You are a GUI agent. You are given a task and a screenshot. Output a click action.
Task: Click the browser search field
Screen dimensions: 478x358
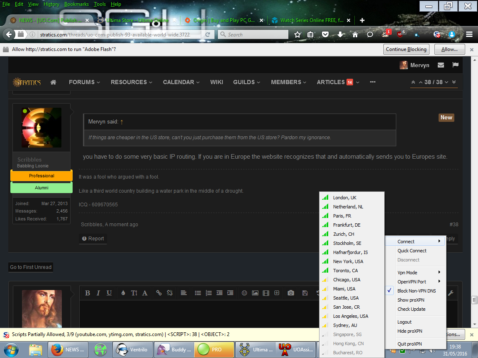tap(253, 34)
